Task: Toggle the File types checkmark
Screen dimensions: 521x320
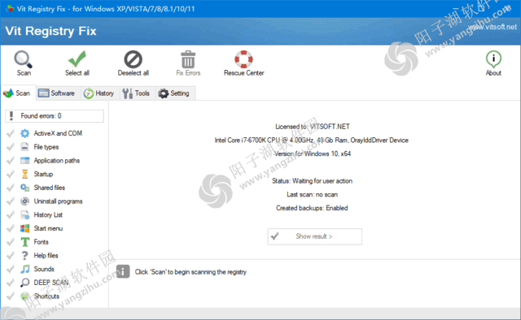Action: click(11, 147)
